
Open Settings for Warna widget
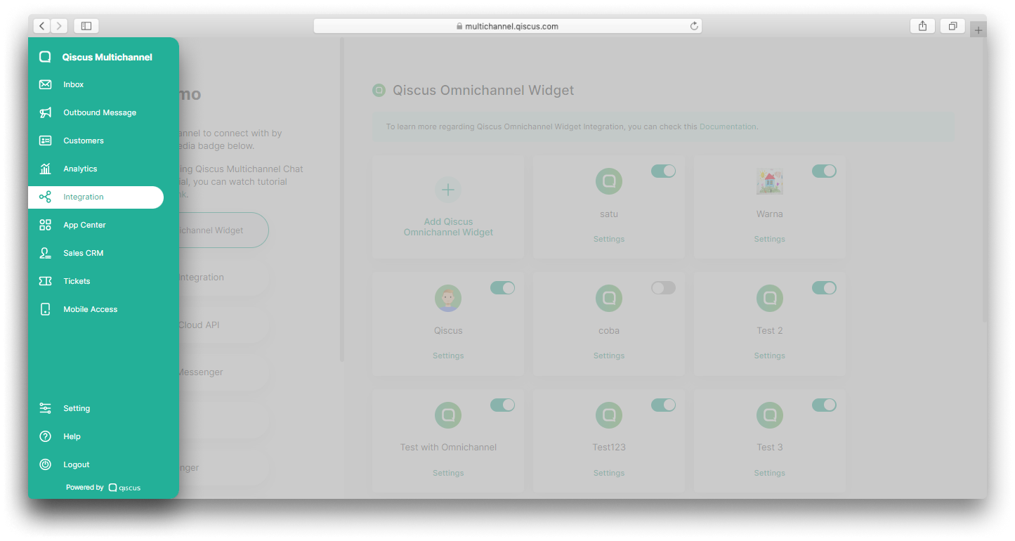(770, 239)
